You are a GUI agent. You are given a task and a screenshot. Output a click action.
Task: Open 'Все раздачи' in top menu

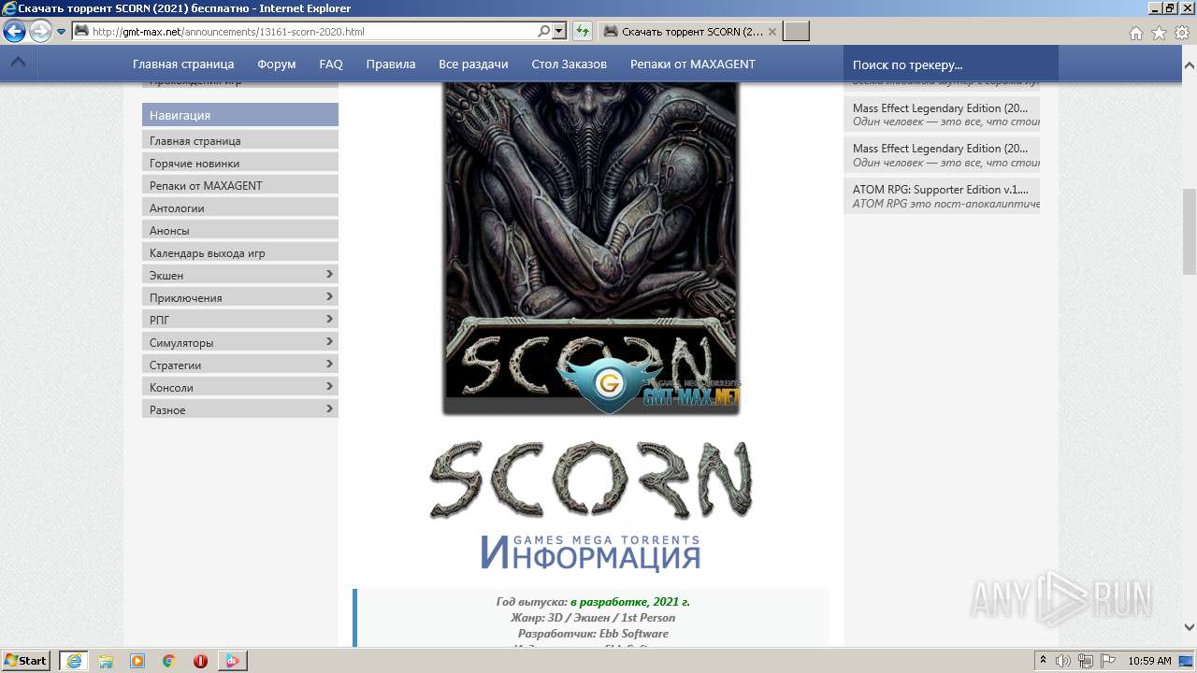pos(473,64)
